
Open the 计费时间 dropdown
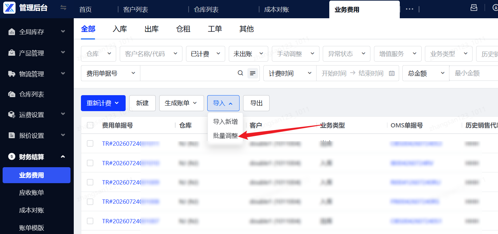click(290, 73)
